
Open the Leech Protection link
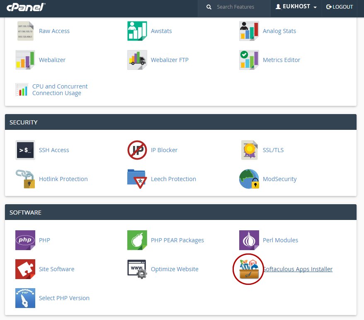173,179
